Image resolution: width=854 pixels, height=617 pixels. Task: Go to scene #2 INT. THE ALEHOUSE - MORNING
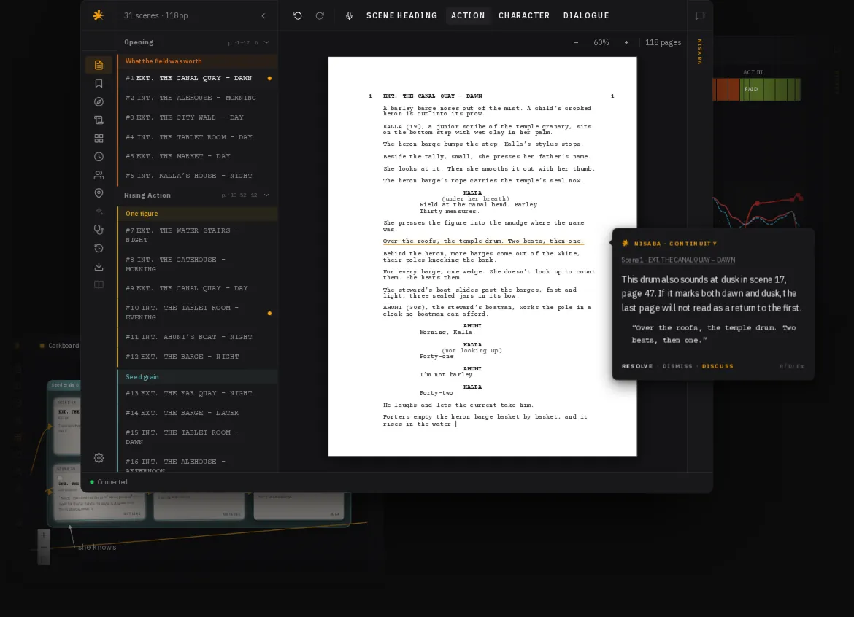(197, 98)
